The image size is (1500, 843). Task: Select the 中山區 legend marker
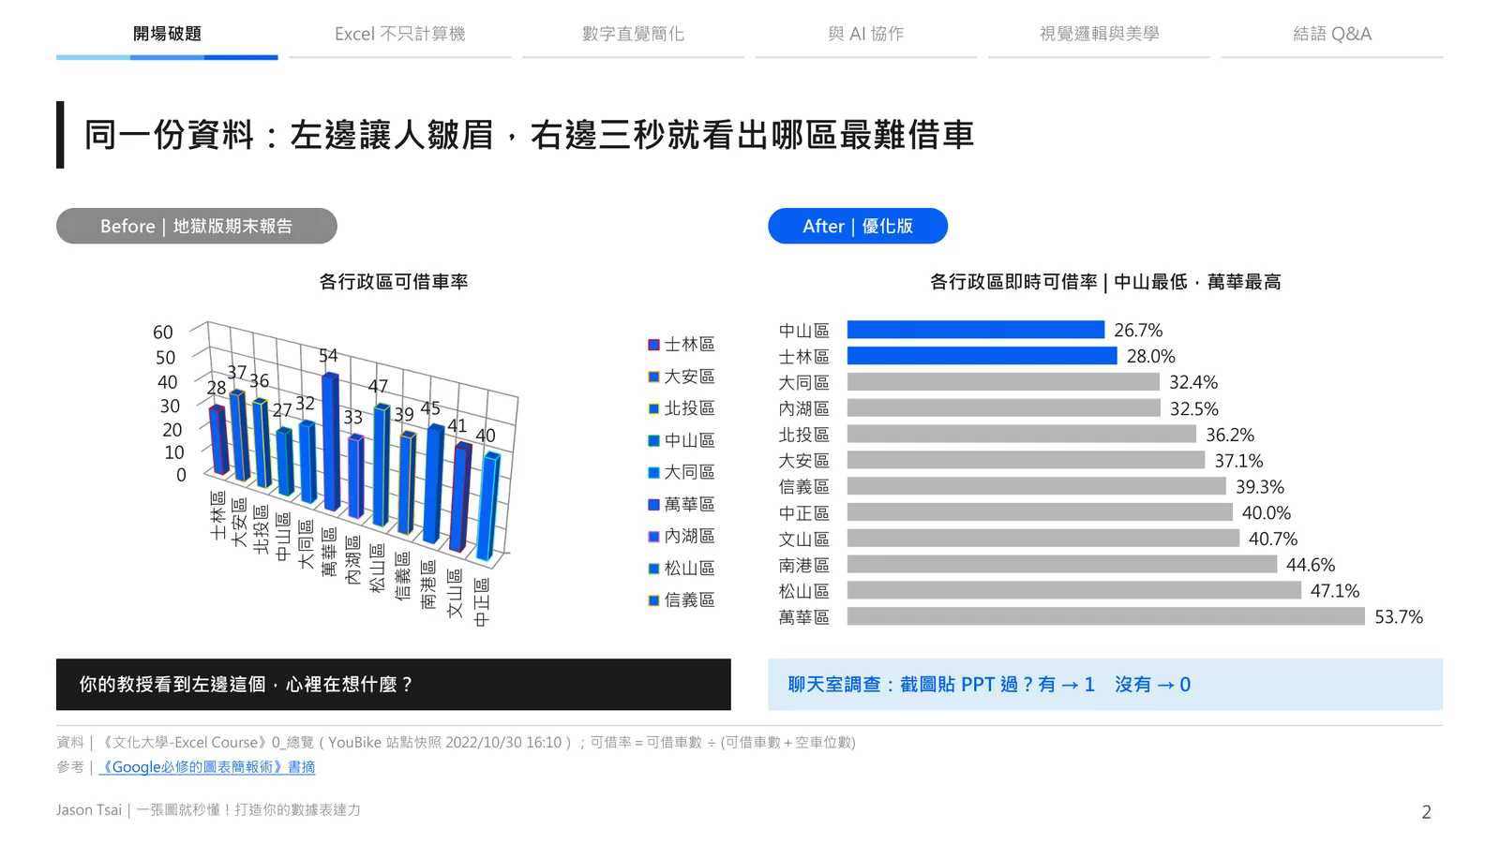pyautogui.click(x=653, y=440)
